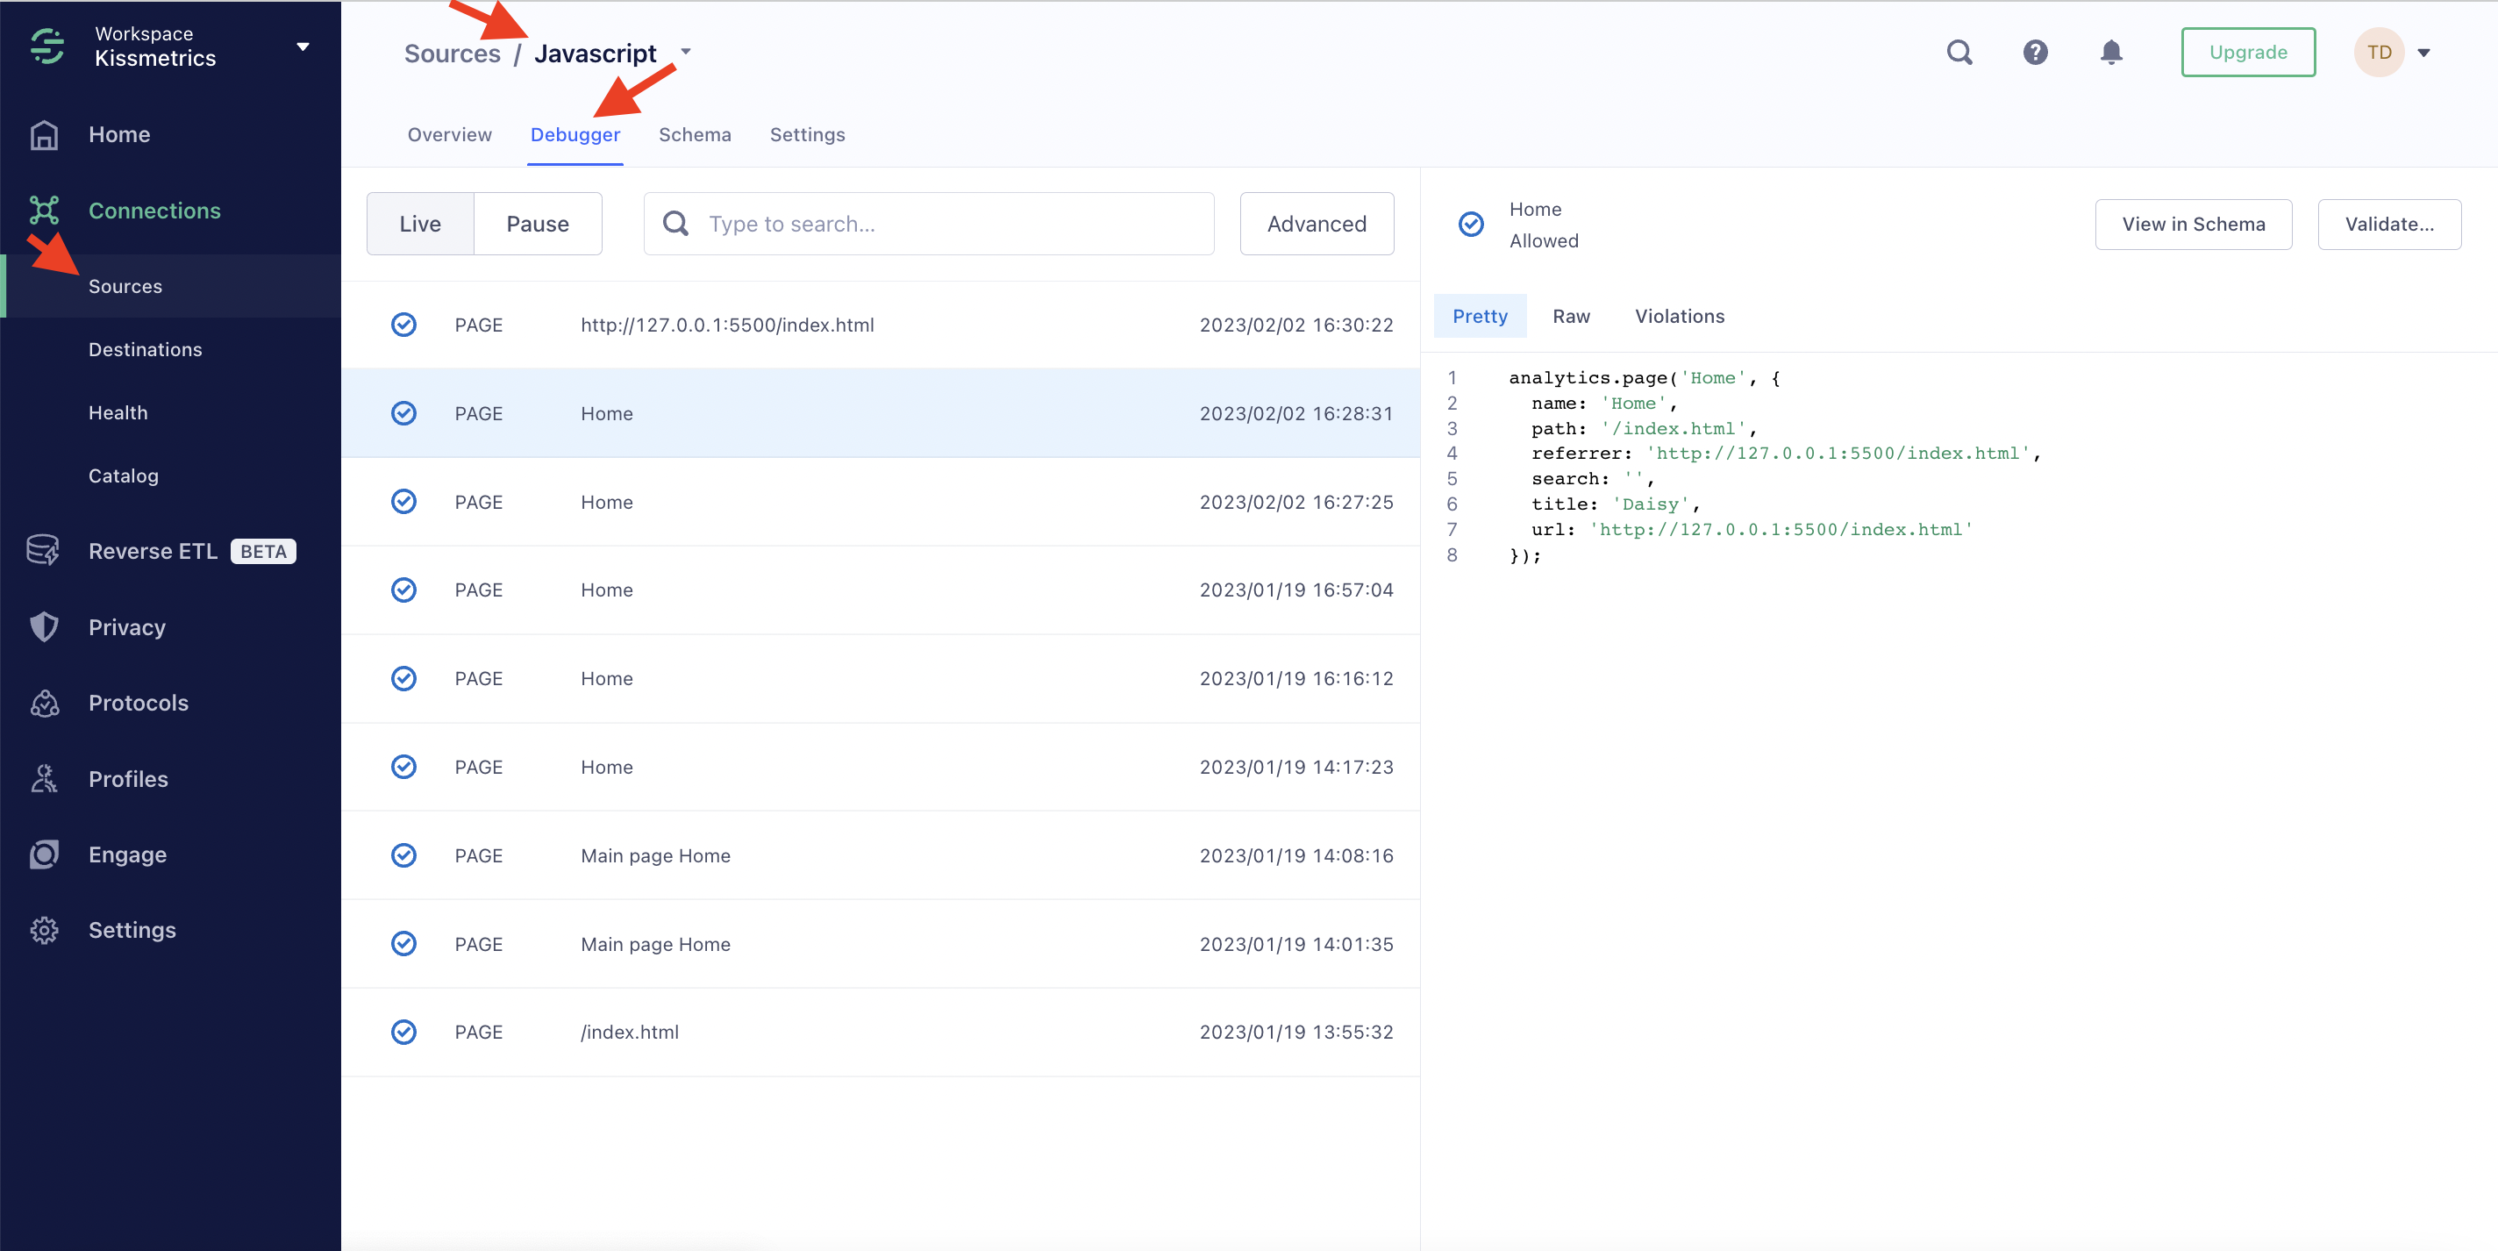
Task: Open the Privacy shield icon in sidebar
Action: tap(44, 626)
